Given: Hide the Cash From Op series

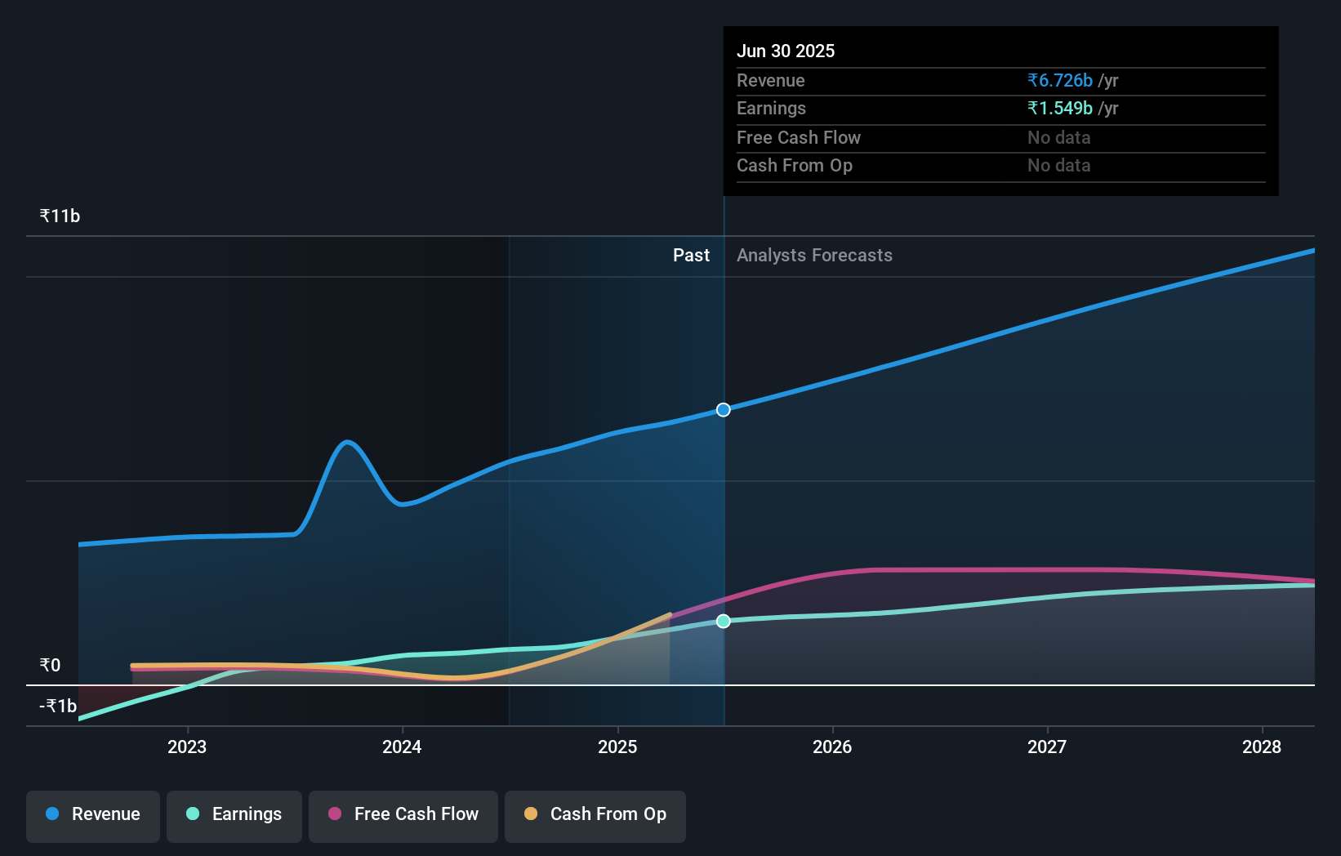Looking at the screenshot, I should pyautogui.click(x=595, y=814).
